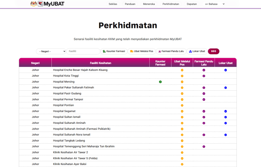The image size is (261, 167).
Task: Click the Ubat Melalui Pos column header
Action: coord(182,63)
